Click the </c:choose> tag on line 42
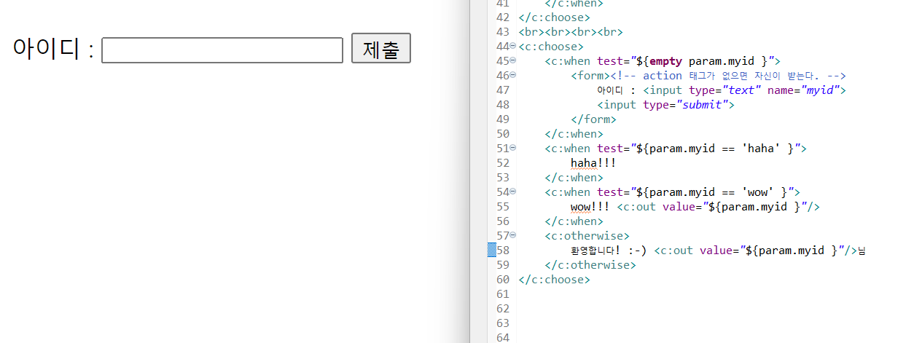 (554, 17)
